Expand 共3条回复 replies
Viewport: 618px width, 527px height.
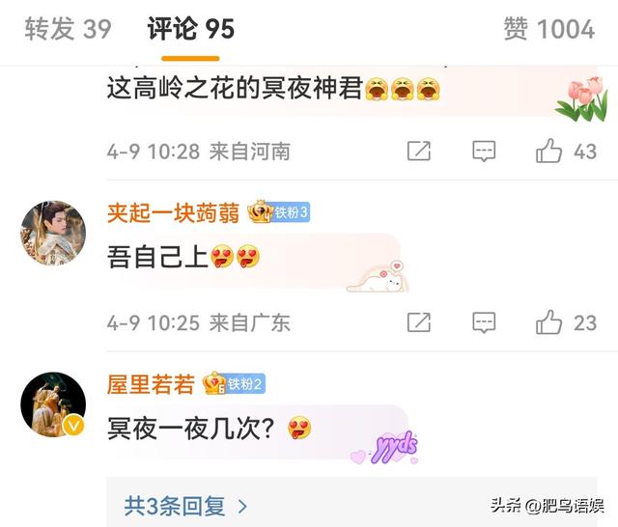point(186,506)
